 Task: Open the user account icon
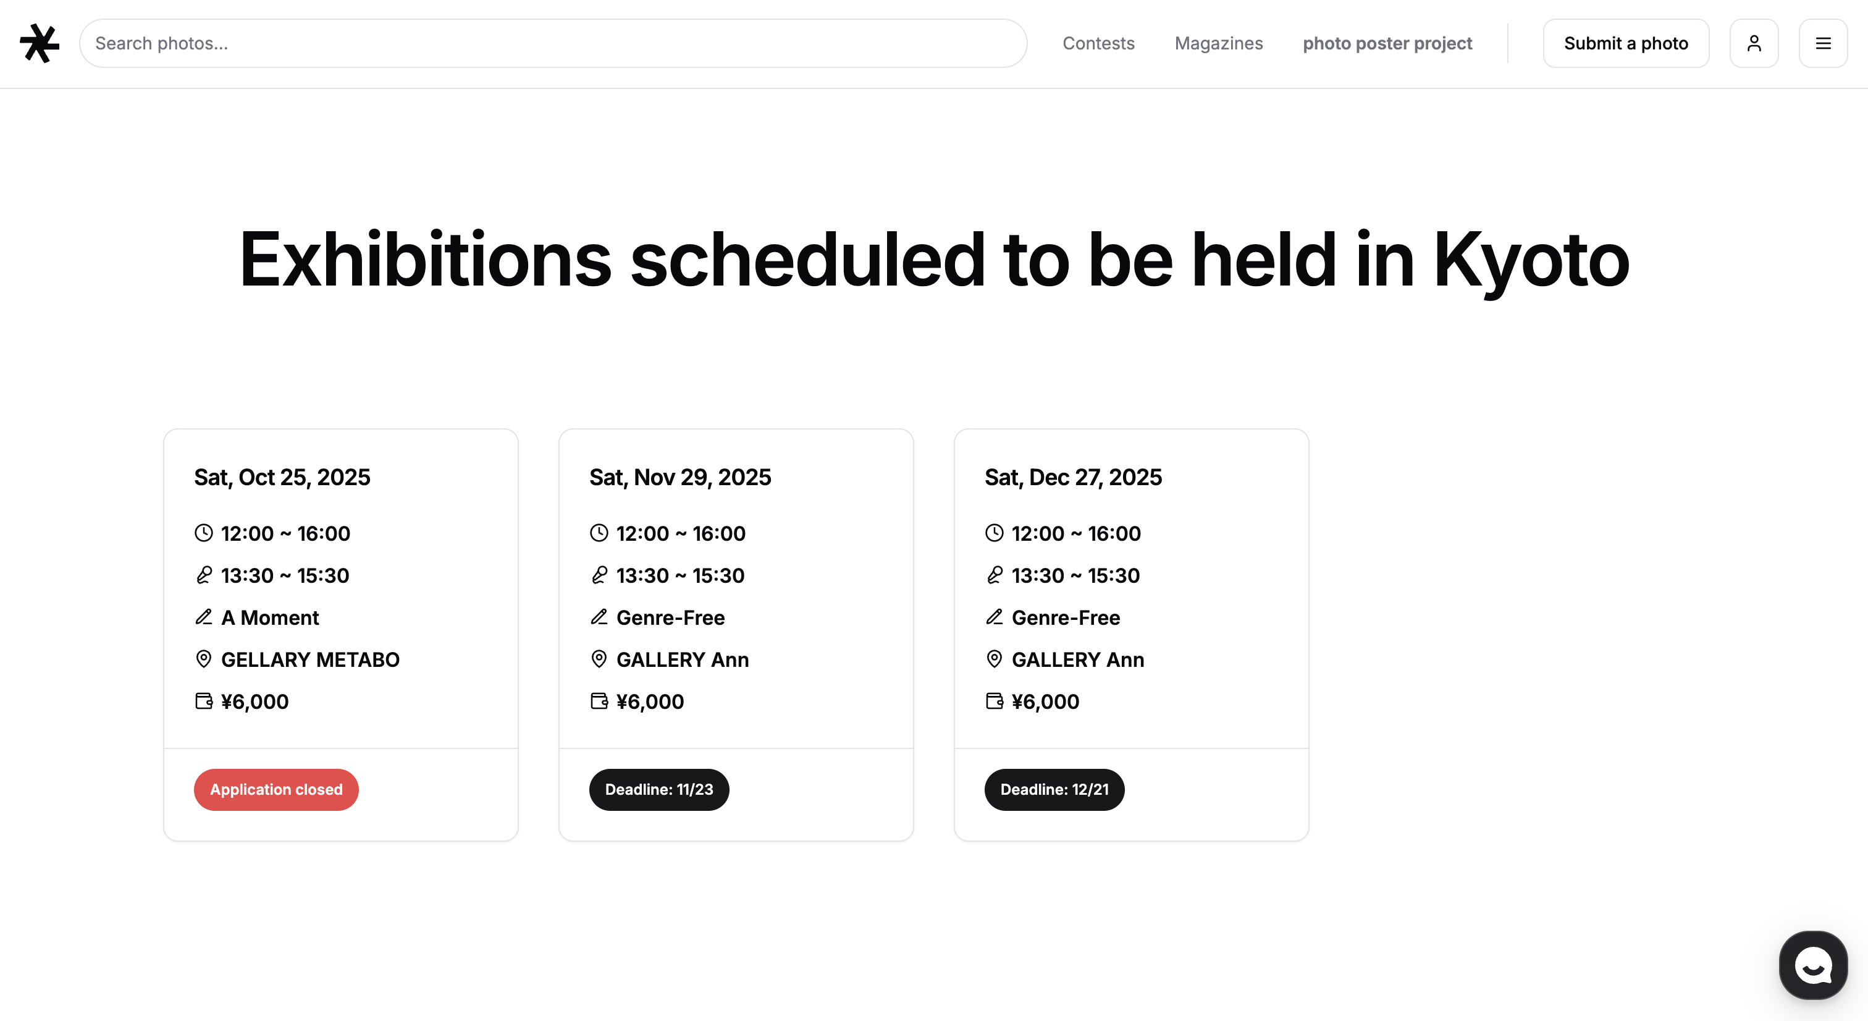(x=1754, y=43)
